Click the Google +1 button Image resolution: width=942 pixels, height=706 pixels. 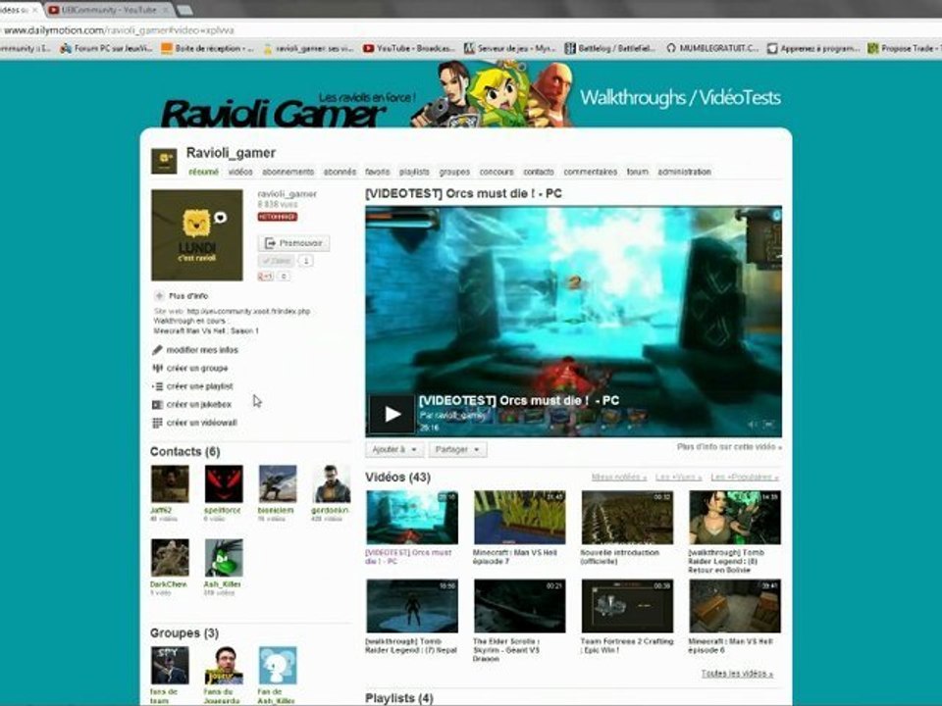[266, 277]
